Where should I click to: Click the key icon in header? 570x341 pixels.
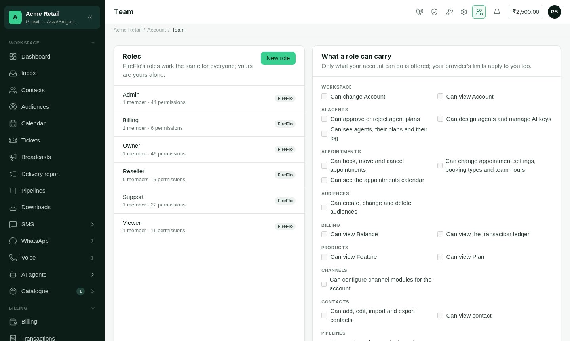pos(449,12)
